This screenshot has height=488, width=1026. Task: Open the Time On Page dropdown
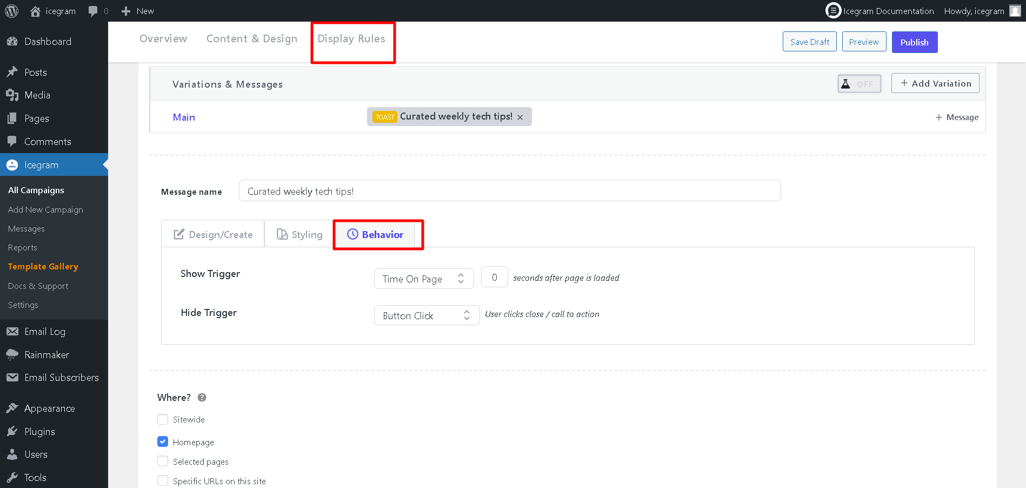coord(424,279)
